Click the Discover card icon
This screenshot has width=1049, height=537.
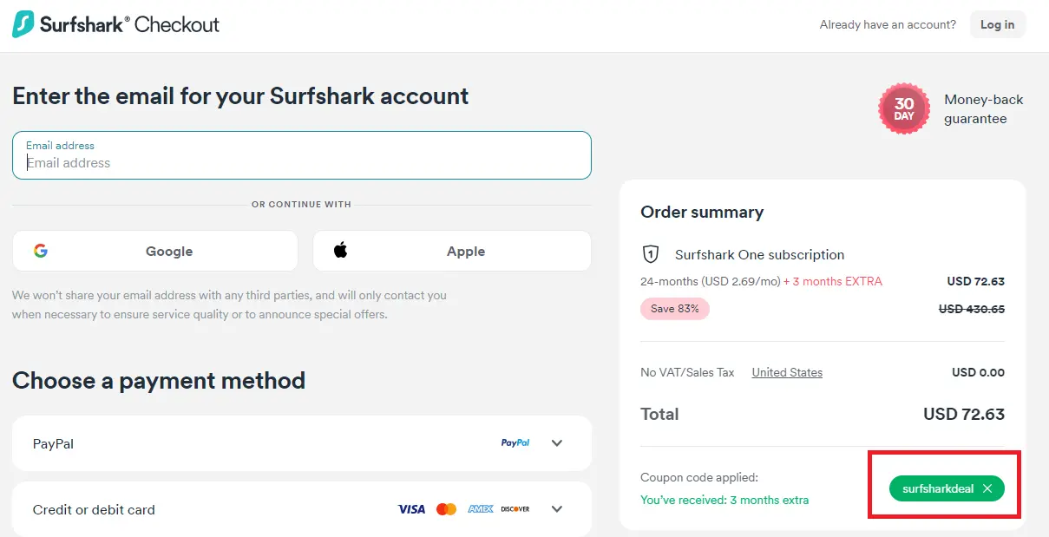515,508
